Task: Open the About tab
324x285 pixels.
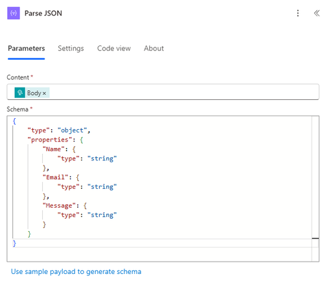Action: [x=154, y=48]
